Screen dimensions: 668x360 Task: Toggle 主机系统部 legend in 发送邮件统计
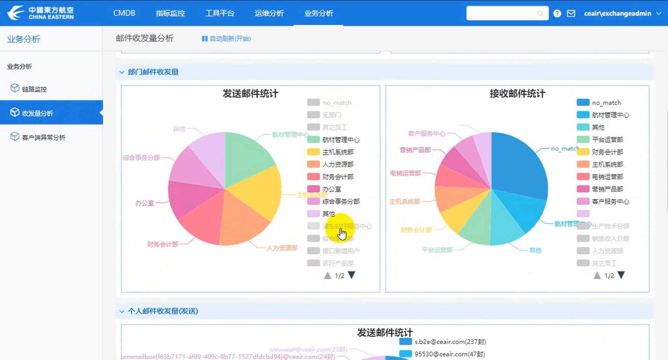click(330, 152)
